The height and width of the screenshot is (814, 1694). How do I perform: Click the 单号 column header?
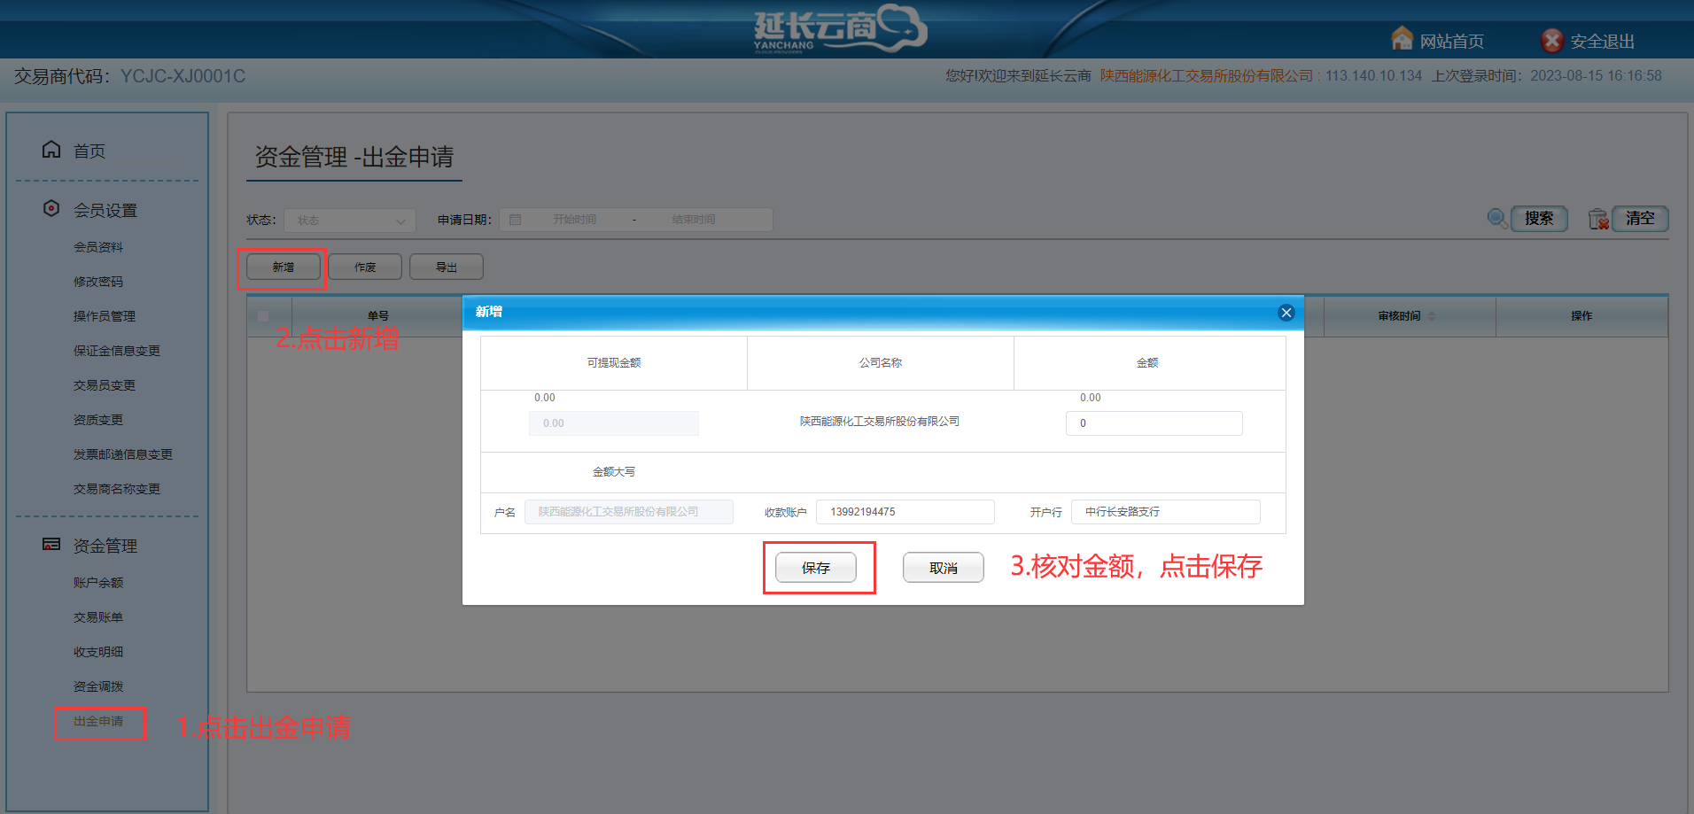click(378, 316)
